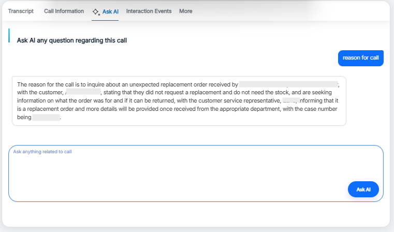Click the "reason for call" message bubble
The image size is (394, 232).
click(360, 58)
